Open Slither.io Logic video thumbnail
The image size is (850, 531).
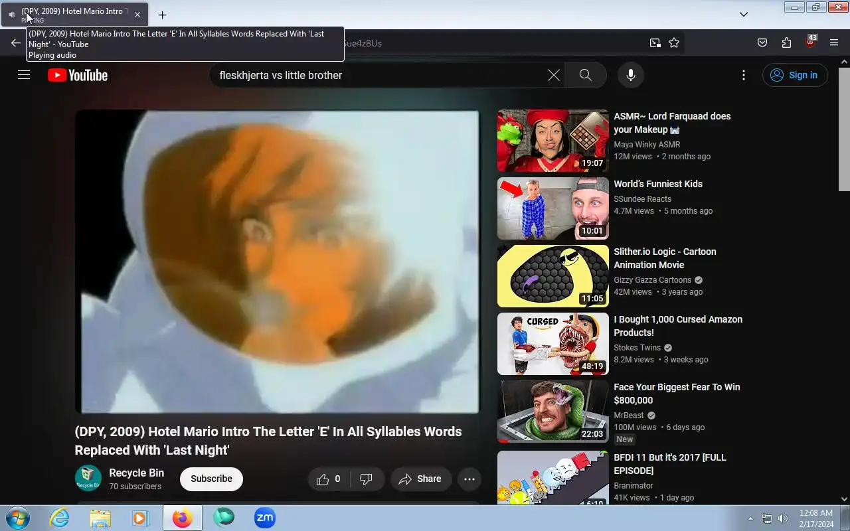point(552,276)
